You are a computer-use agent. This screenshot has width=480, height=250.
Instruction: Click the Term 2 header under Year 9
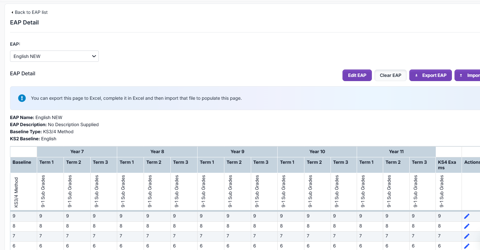pyautogui.click(x=238, y=165)
